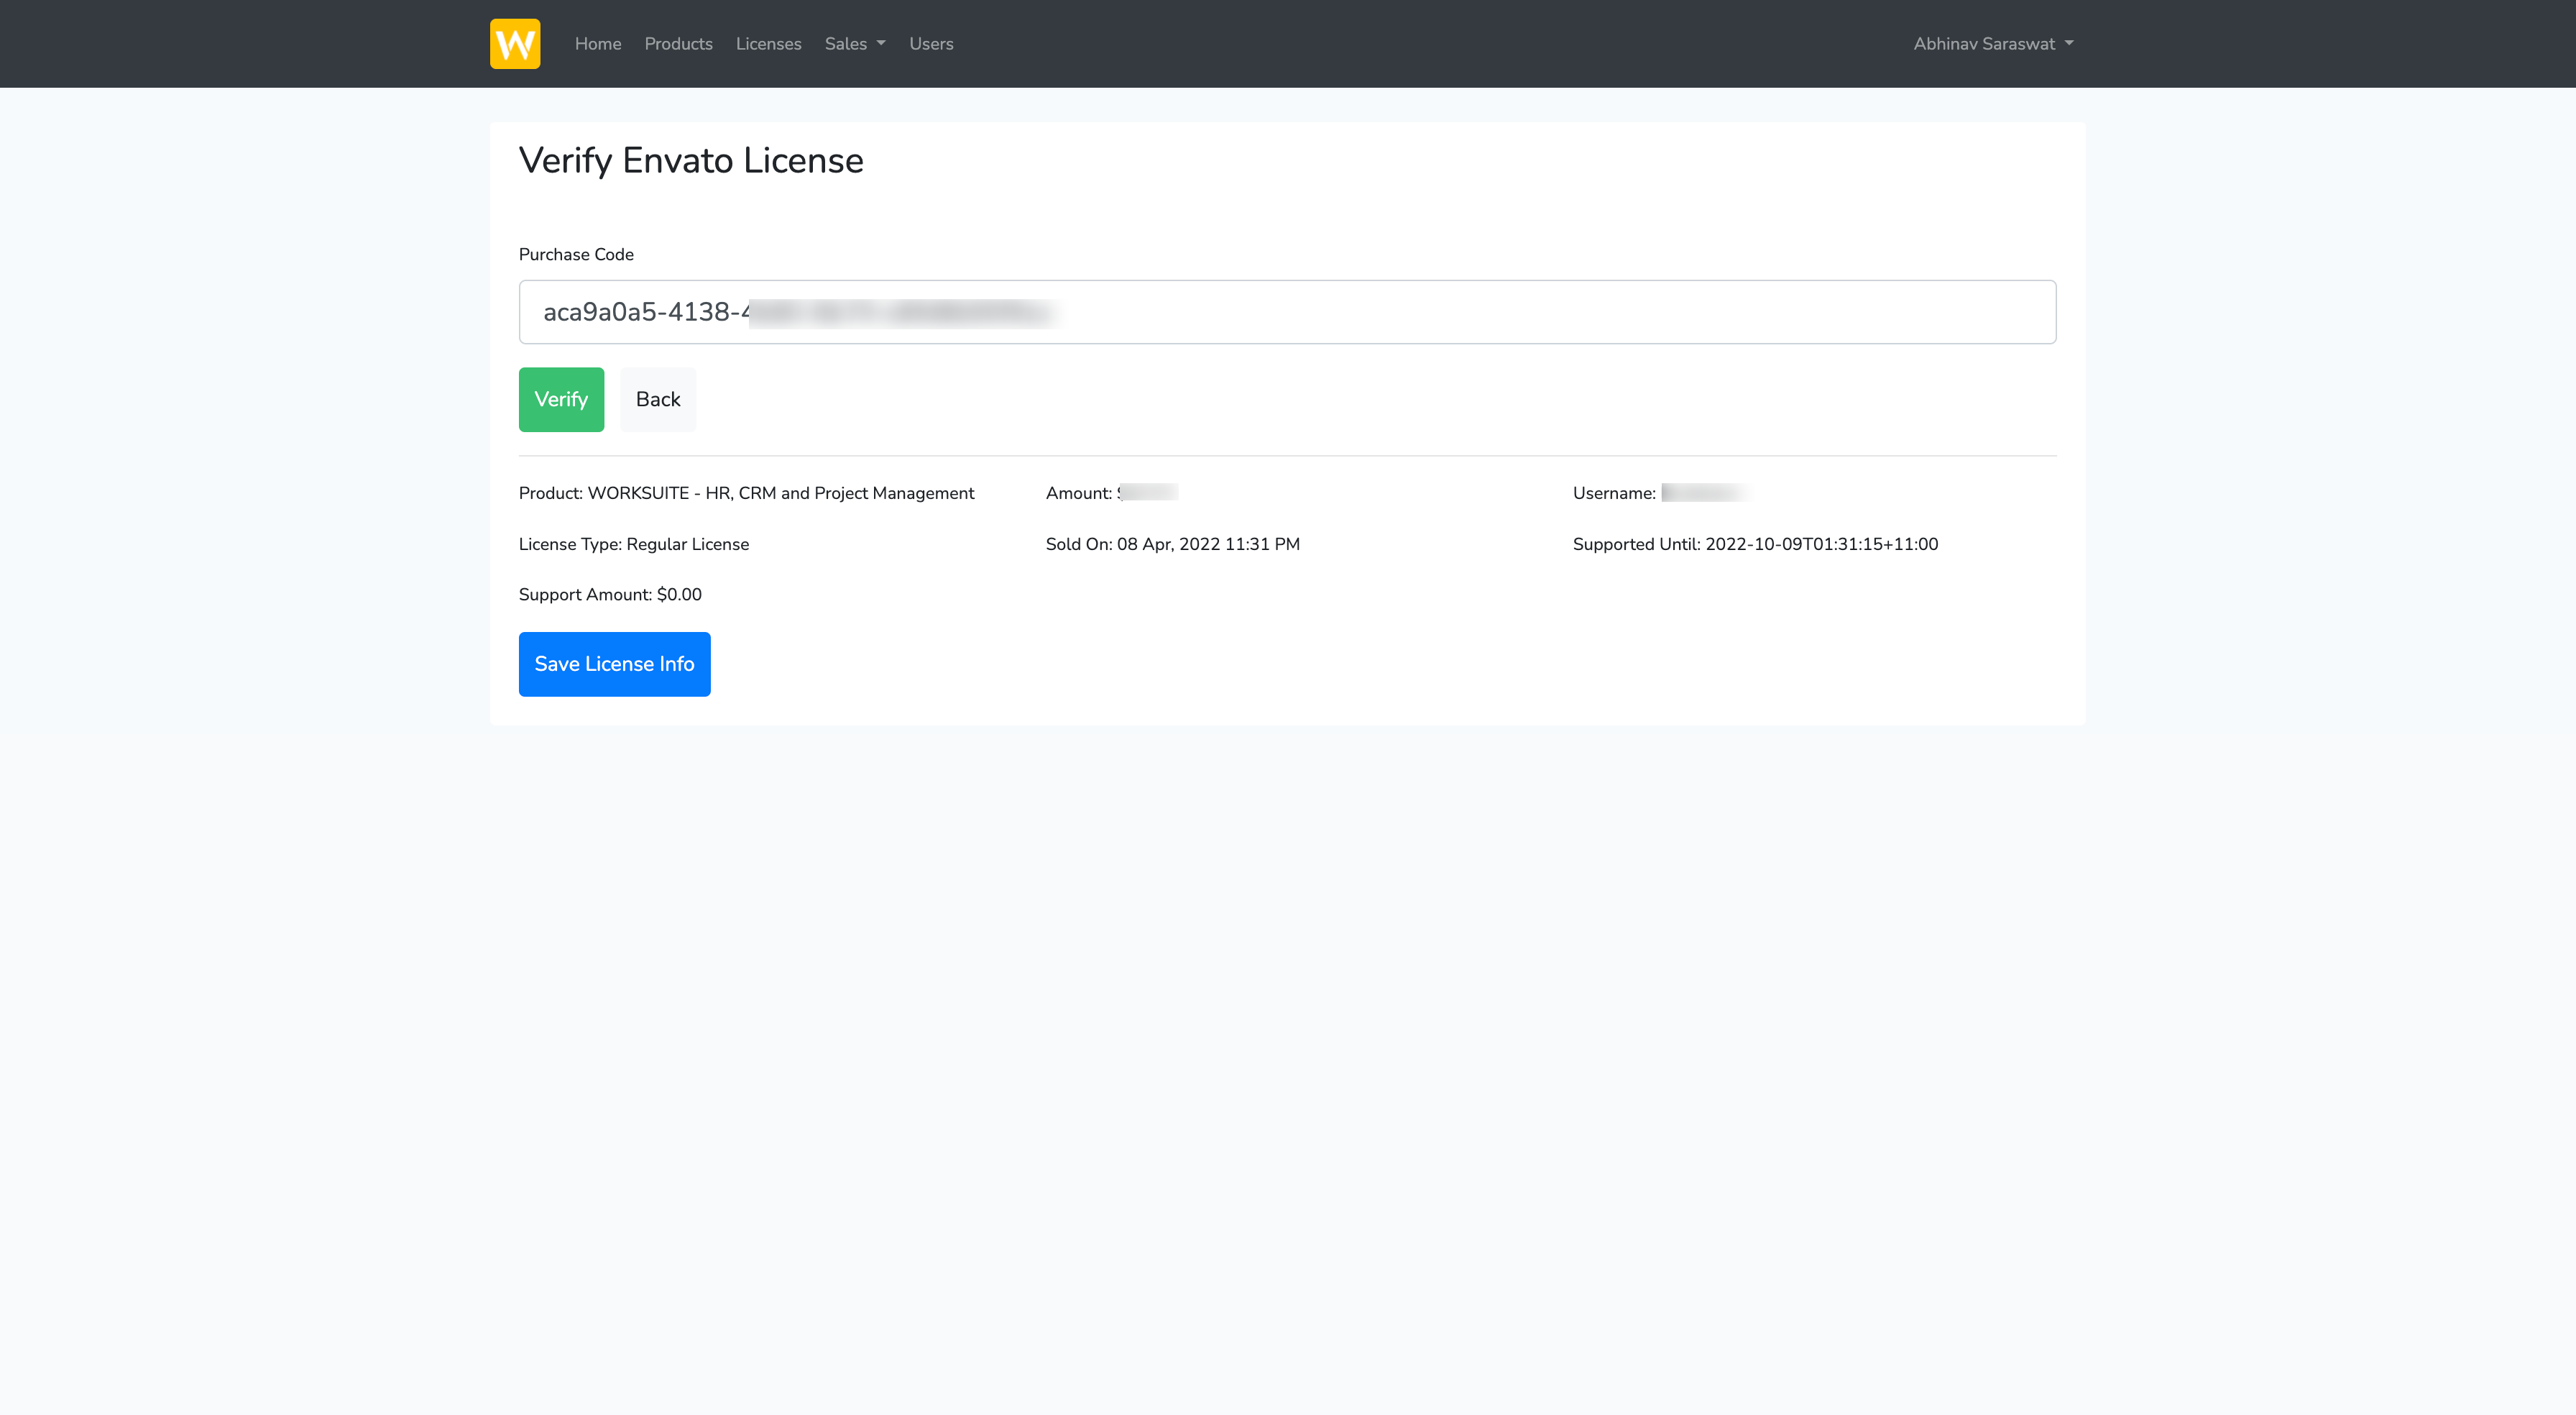Select the WORKSUITE product name text
Screen dimensions: 2576x1415
click(780, 493)
